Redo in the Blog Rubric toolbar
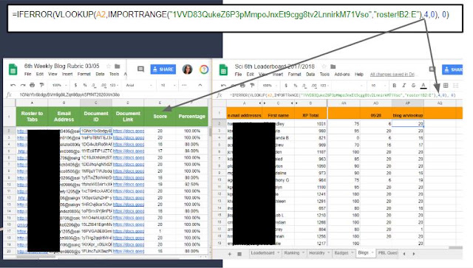The height and width of the screenshot is (268, 473). click(x=23, y=86)
